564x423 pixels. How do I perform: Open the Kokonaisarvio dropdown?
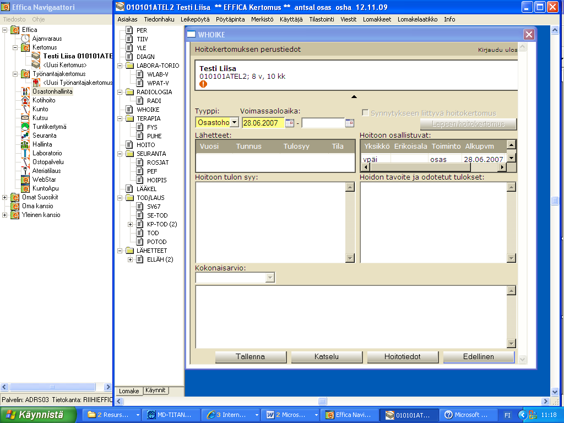coord(270,278)
